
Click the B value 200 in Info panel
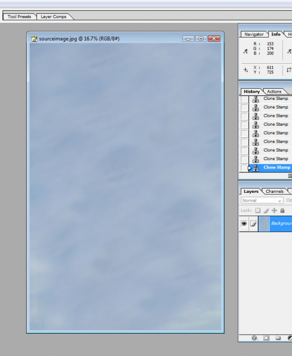pos(270,54)
